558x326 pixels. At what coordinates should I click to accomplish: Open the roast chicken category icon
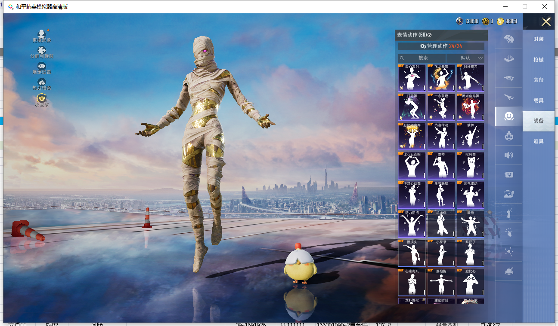tap(508, 271)
